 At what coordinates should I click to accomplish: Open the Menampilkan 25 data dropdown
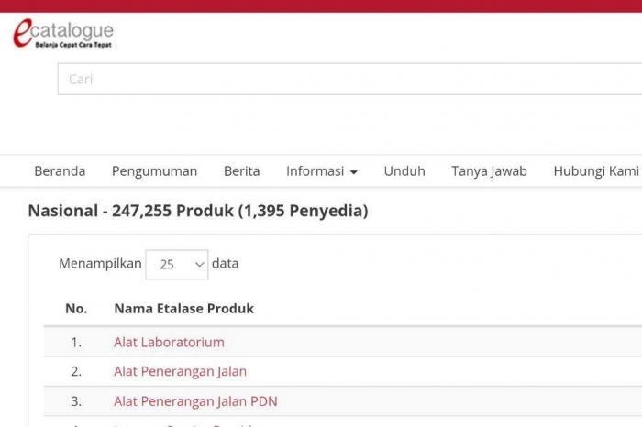tap(177, 264)
